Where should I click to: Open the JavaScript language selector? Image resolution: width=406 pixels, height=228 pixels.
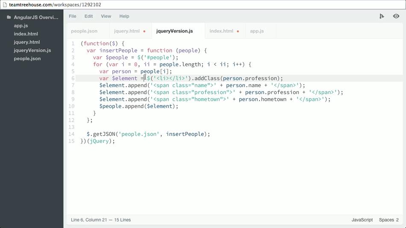coord(362,220)
